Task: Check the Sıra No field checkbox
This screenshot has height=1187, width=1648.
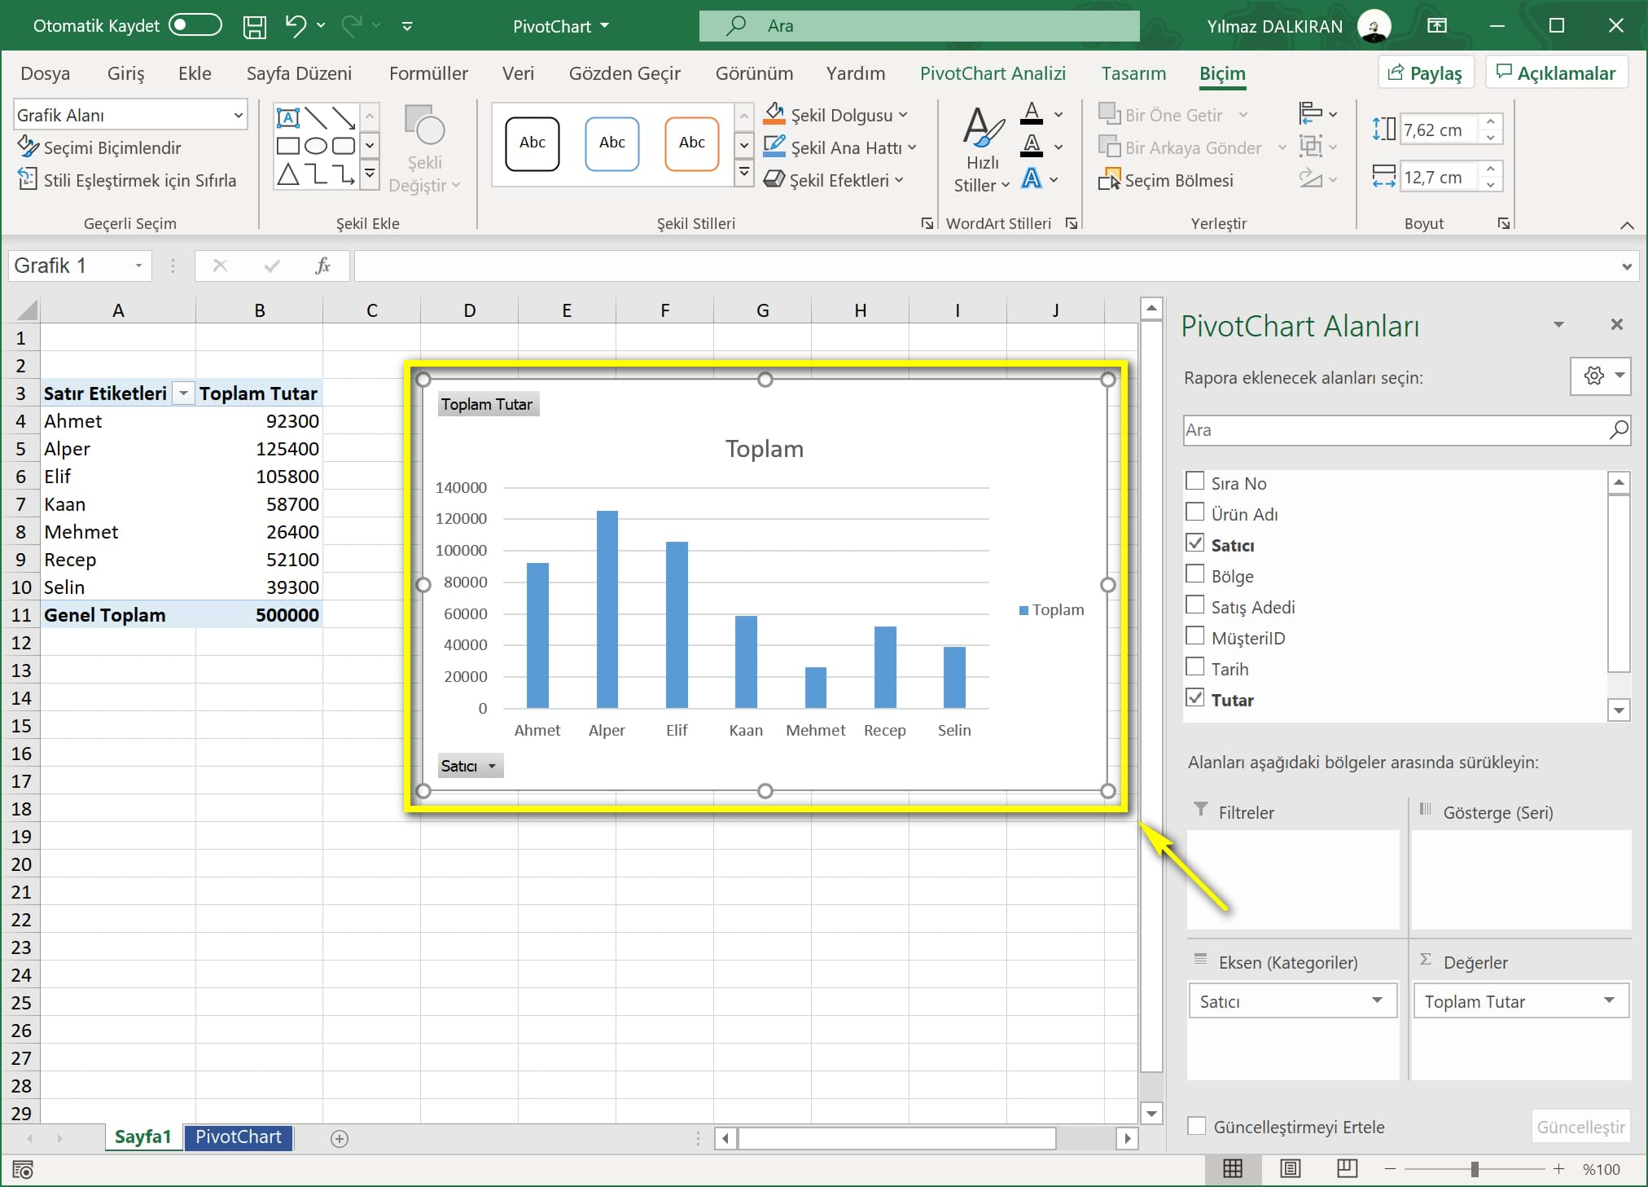Action: (1194, 481)
